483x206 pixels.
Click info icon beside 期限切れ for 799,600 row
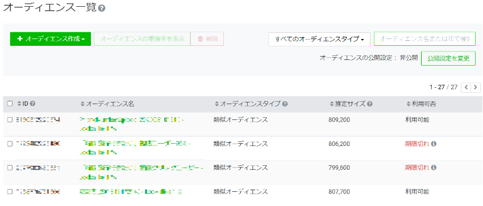pos(434,168)
